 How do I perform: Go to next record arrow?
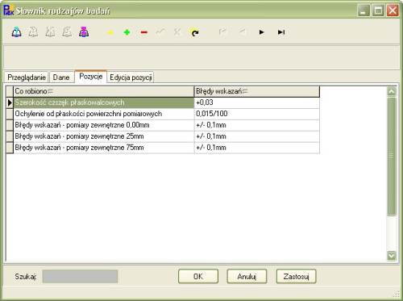(261, 32)
